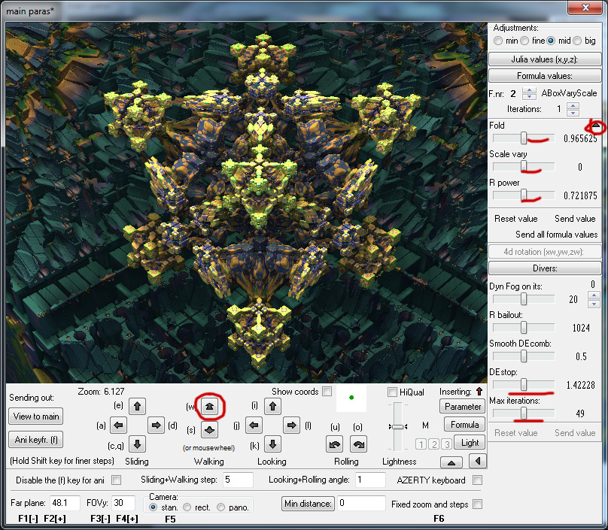
Task: Switch to light tab 2
Action: click(434, 444)
